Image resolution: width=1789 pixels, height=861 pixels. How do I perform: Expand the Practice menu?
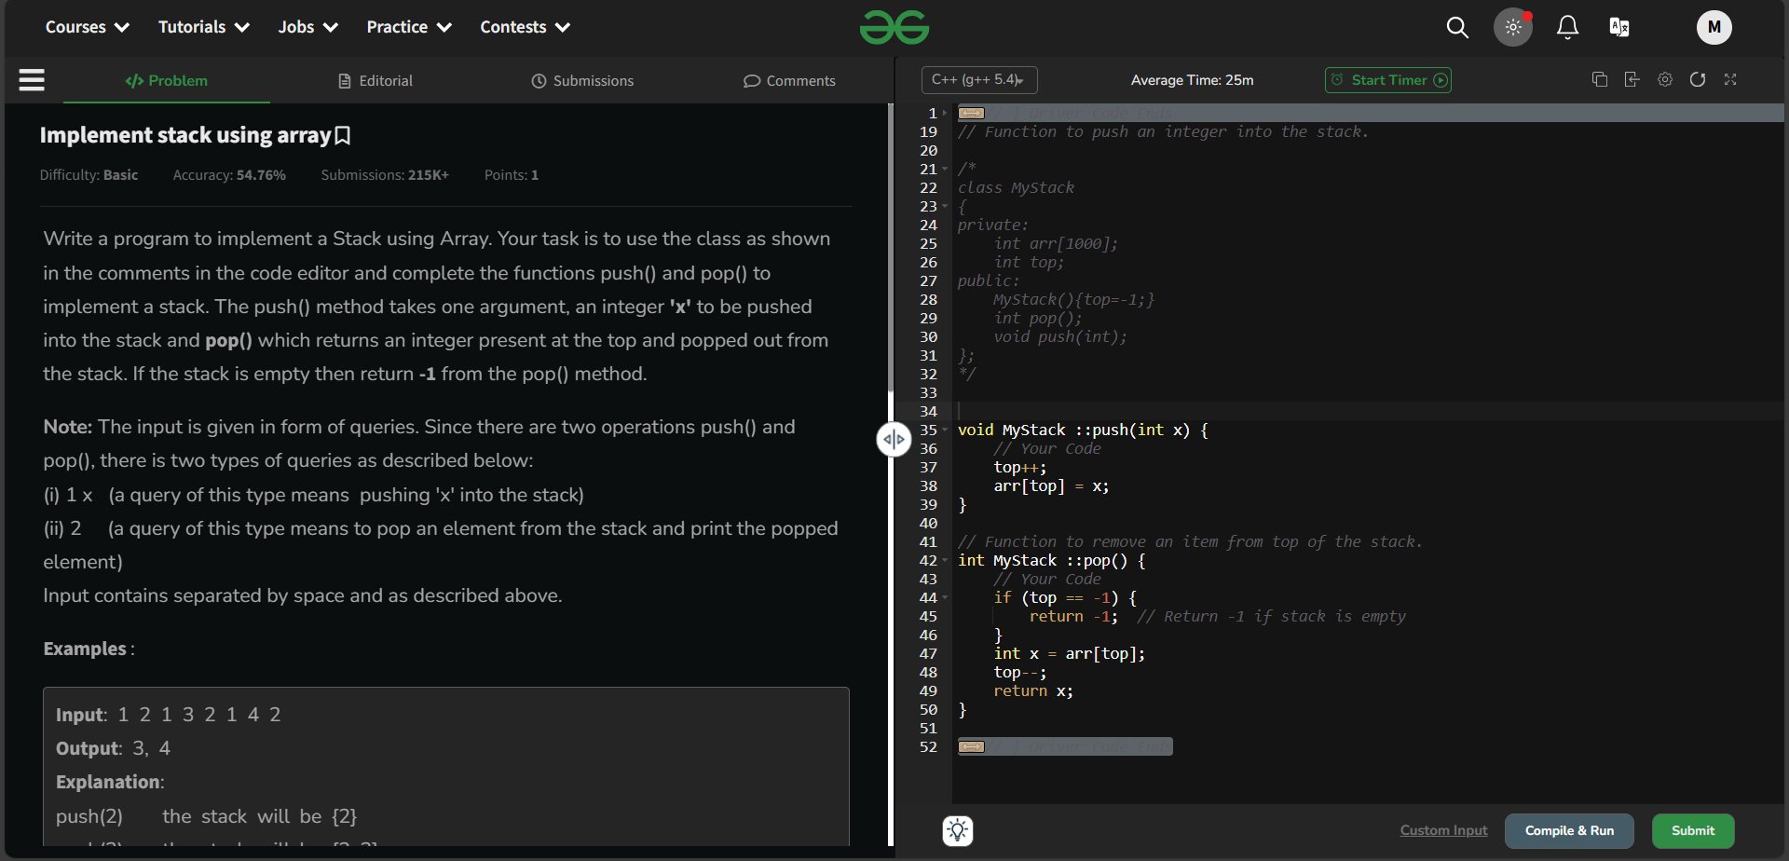click(x=408, y=27)
